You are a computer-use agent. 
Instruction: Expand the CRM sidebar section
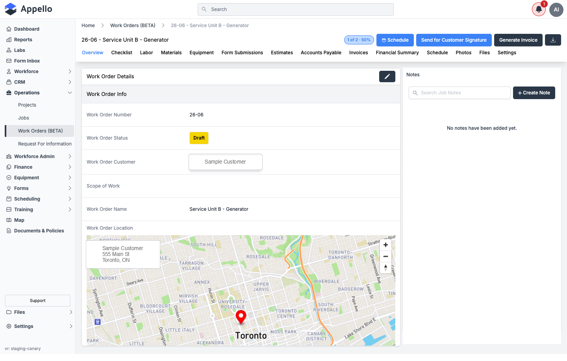70,82
